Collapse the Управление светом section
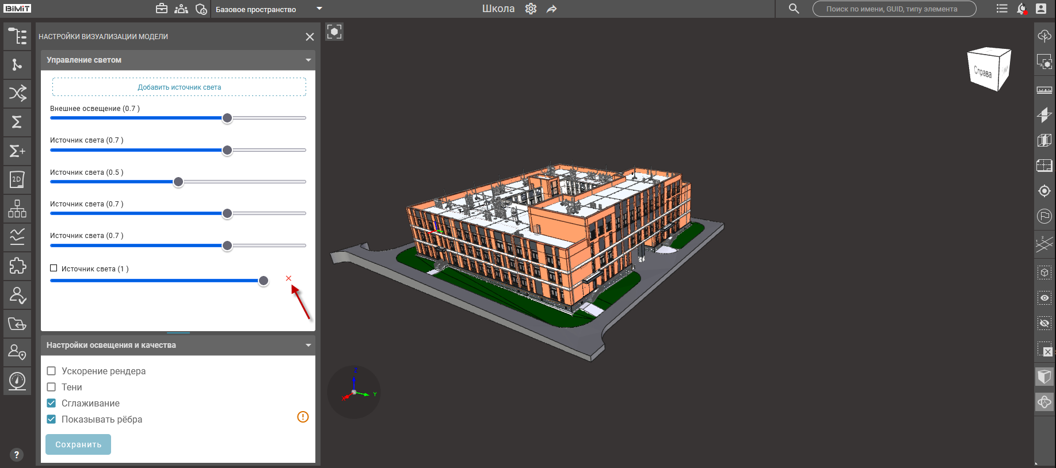The width and height of the screenshot is (1056, 468). (x=308, y=60)
